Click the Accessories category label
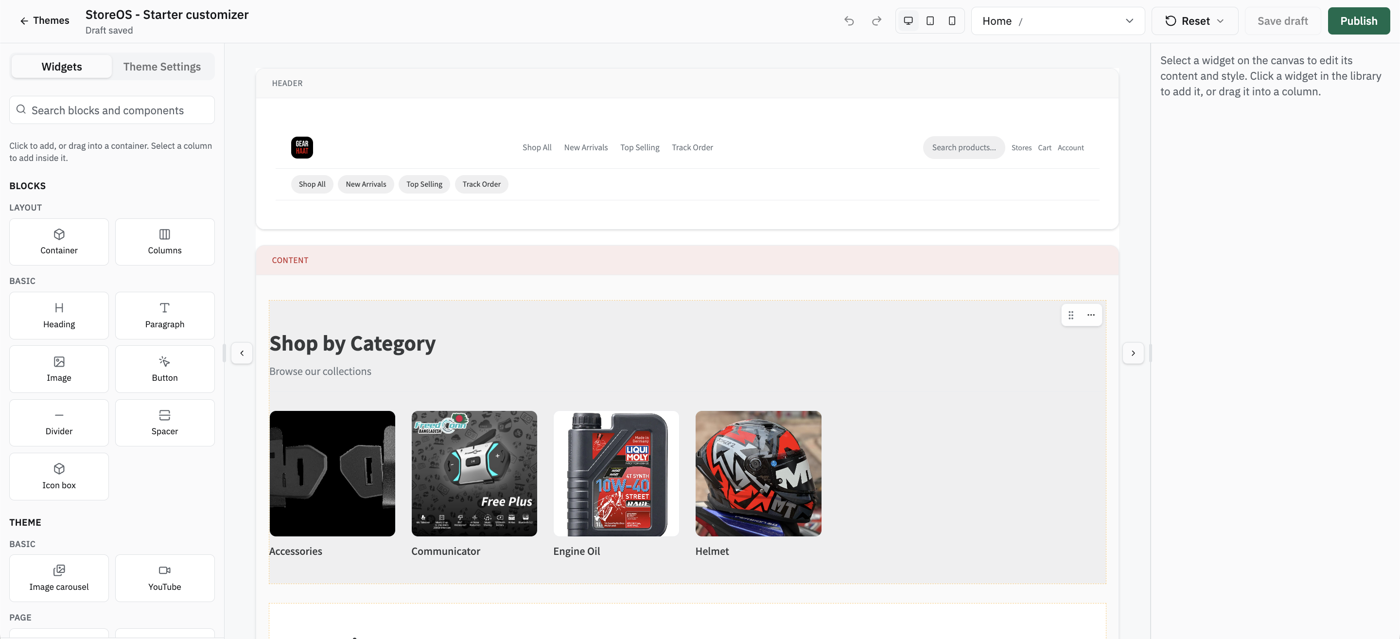 (296, 551)
